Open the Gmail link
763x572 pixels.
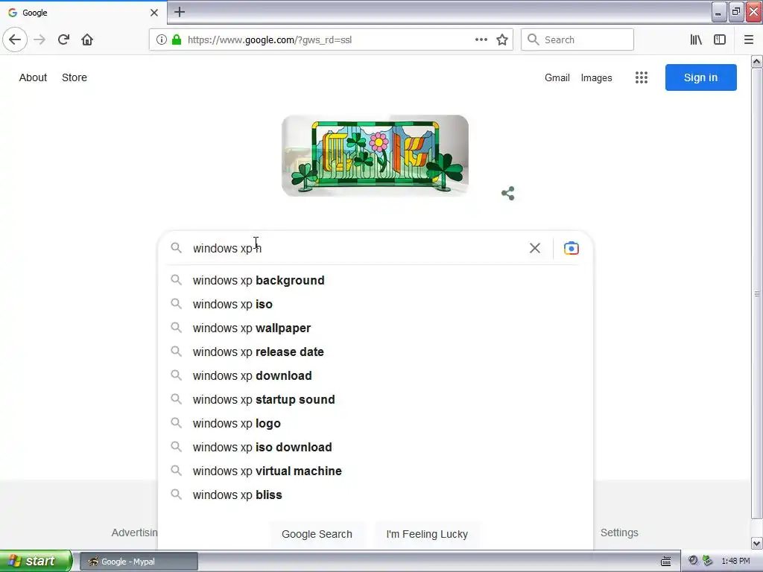[557, 77]
